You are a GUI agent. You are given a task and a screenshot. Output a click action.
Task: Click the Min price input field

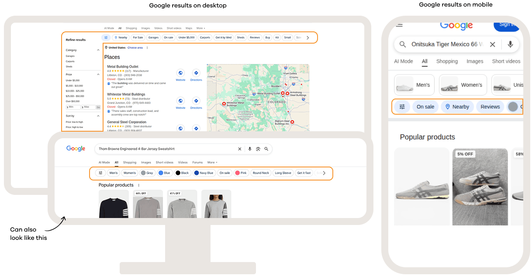coord(73,107)
